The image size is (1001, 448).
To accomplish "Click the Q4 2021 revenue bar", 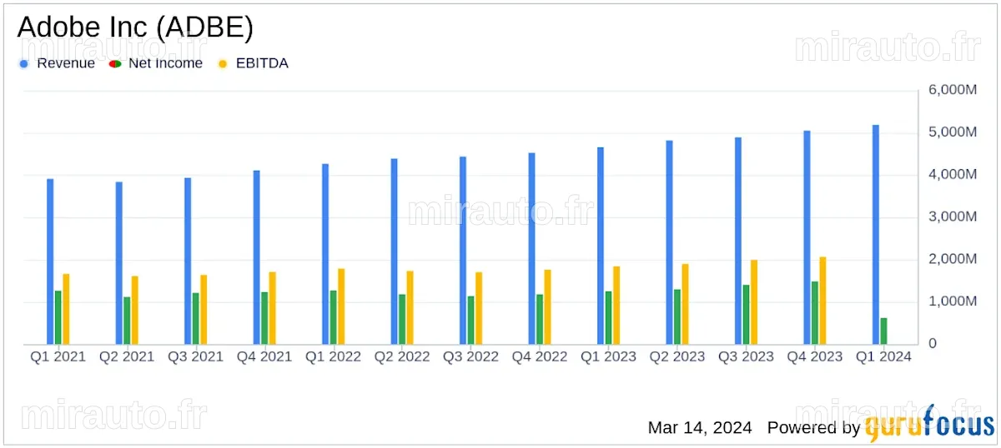I will [x=257, y=257].
